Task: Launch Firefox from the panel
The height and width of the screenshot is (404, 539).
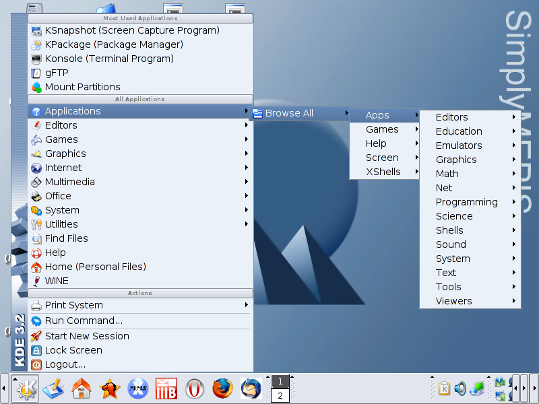Action: (x=222, y=389)
